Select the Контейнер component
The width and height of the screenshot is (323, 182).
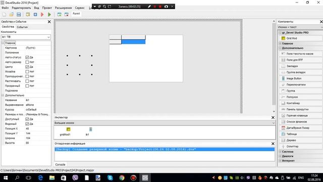point(300,103)
